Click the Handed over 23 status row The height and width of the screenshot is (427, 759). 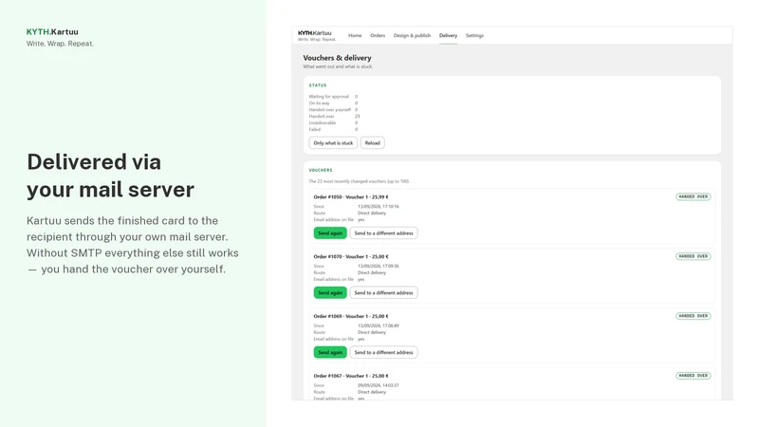(x=335, y=116)
